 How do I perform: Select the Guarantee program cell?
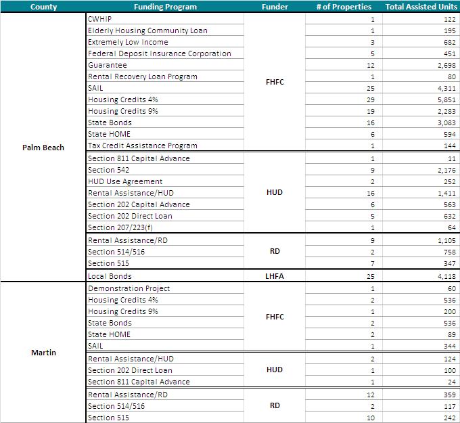coord(165,65)
